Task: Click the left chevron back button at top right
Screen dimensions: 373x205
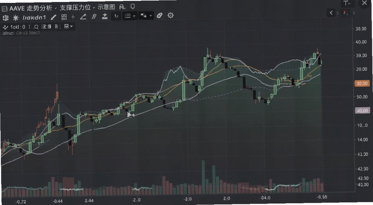Action: tap(331, 13)
